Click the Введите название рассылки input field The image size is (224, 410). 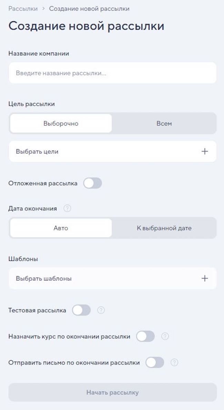[x=112, y=73]
